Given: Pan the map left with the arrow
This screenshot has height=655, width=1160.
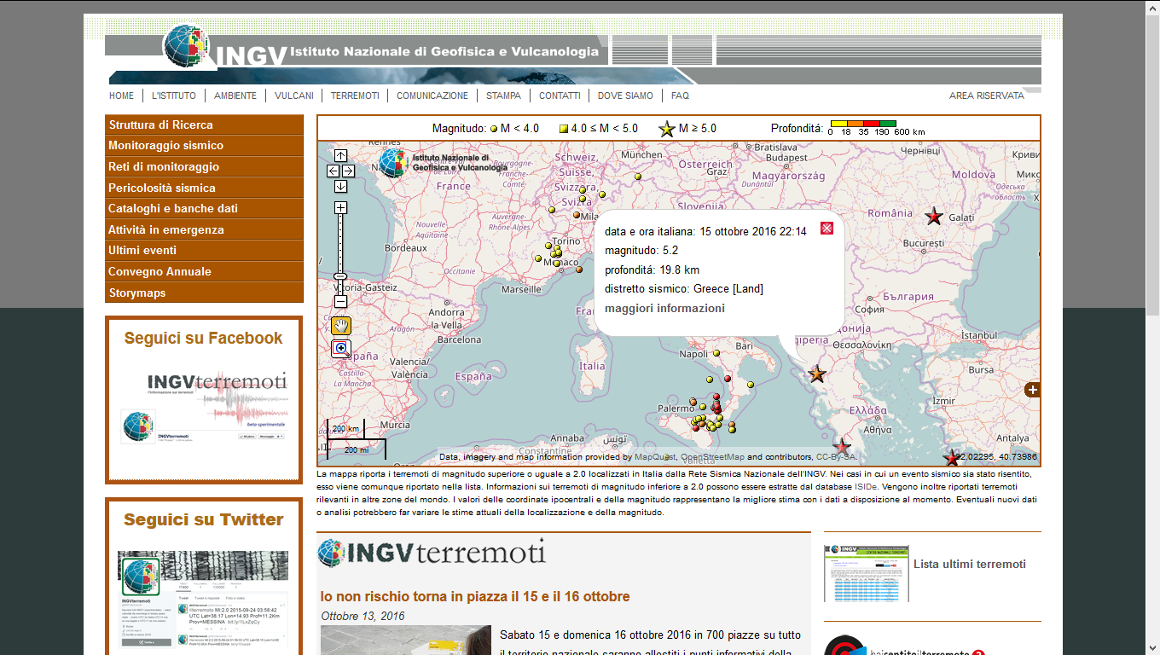Looking at the screenshot, I should (333, 171).
